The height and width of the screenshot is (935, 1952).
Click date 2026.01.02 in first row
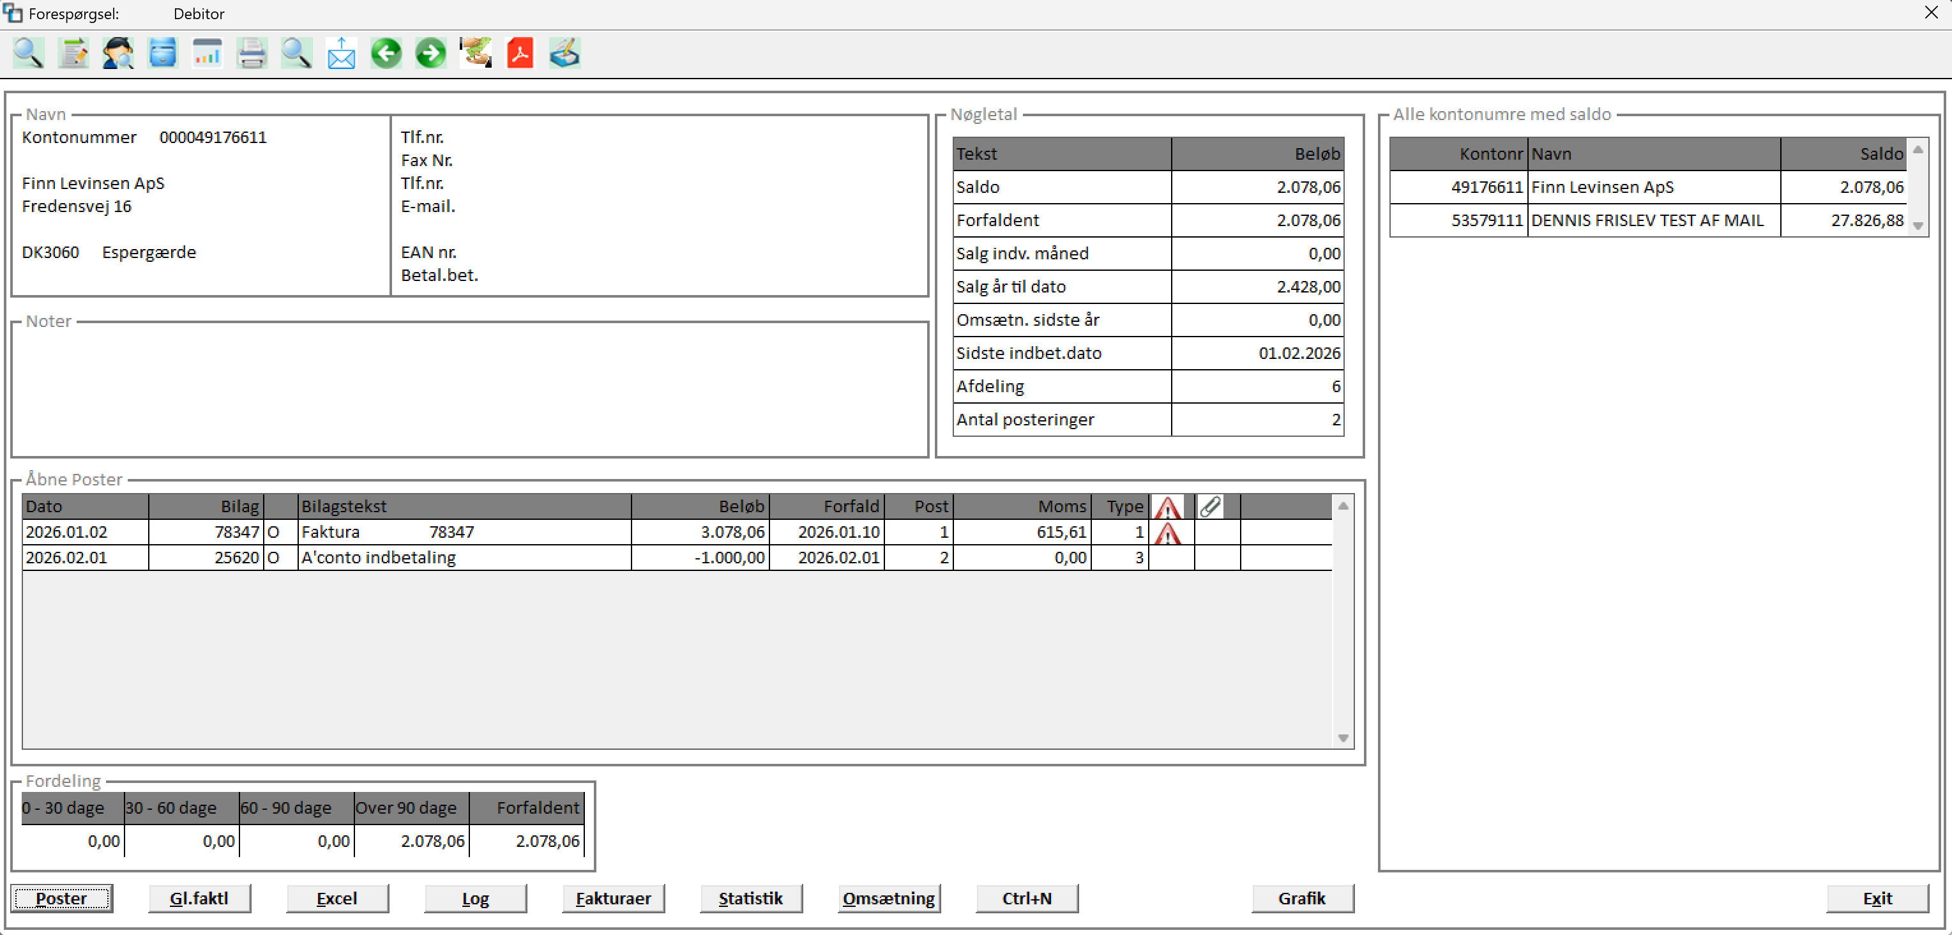click(x=66, y=532)
